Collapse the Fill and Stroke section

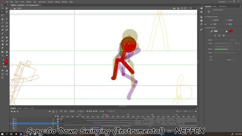[205, 28]
